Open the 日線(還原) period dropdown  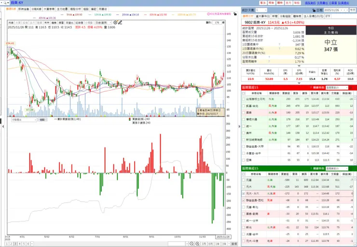(103, 23)
